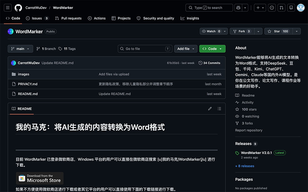
Task: Go to GitHub homepage logo
Action: pyautogui.click(x=18, y=8)
